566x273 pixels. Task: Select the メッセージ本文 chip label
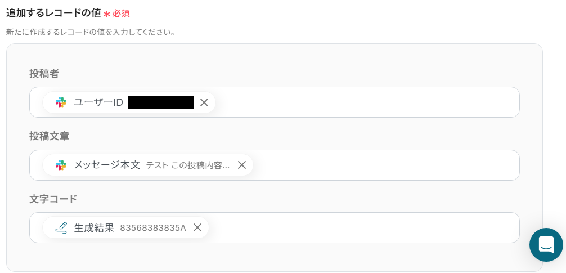pyautogui.click(x=107, y=165)
